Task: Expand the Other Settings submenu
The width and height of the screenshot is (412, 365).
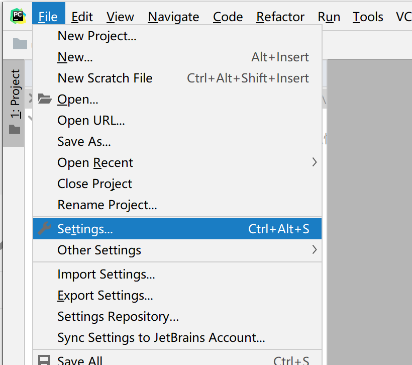Action: [314, 249]
